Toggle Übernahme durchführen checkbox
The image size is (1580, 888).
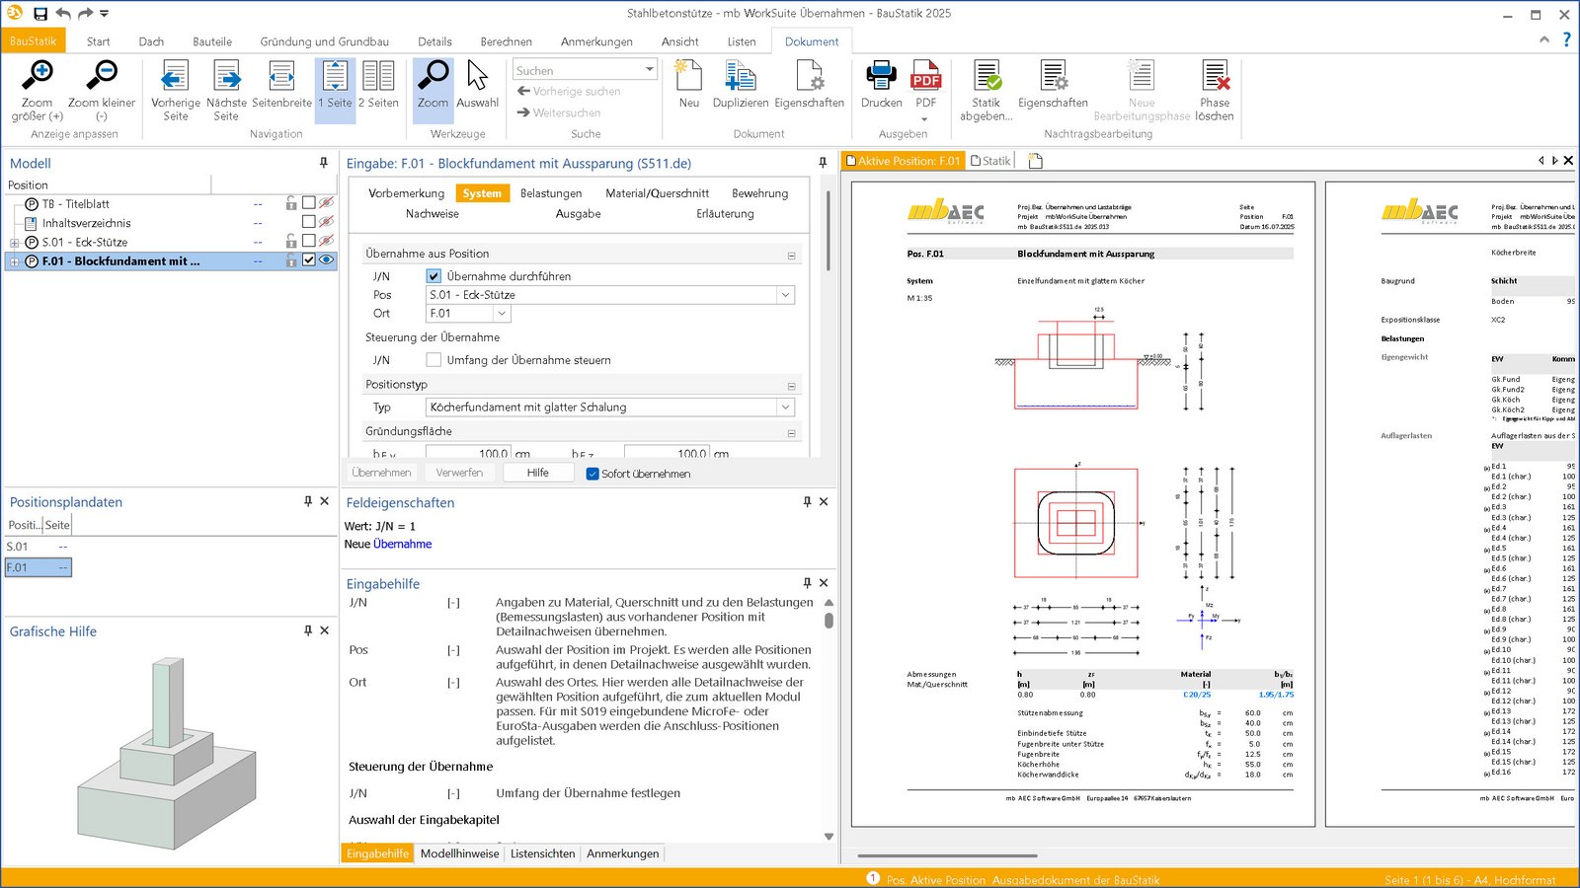pos(433,276)
